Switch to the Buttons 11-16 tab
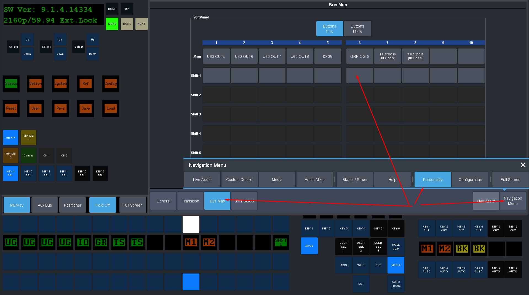The image size is (529, 295). pos(357,29)
